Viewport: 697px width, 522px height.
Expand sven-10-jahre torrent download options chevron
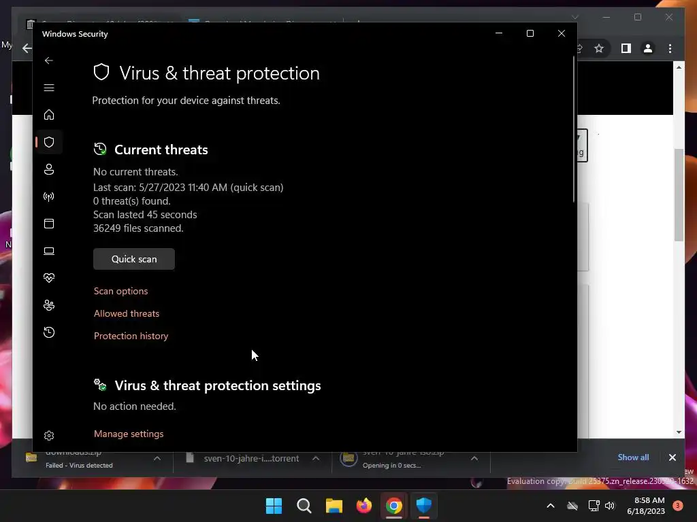coord(316,459)
